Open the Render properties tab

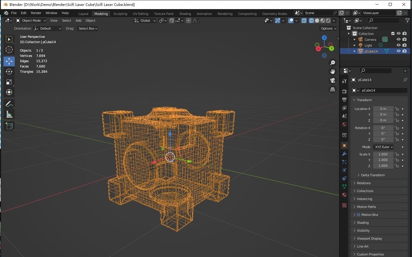click(x=344, y=92)
